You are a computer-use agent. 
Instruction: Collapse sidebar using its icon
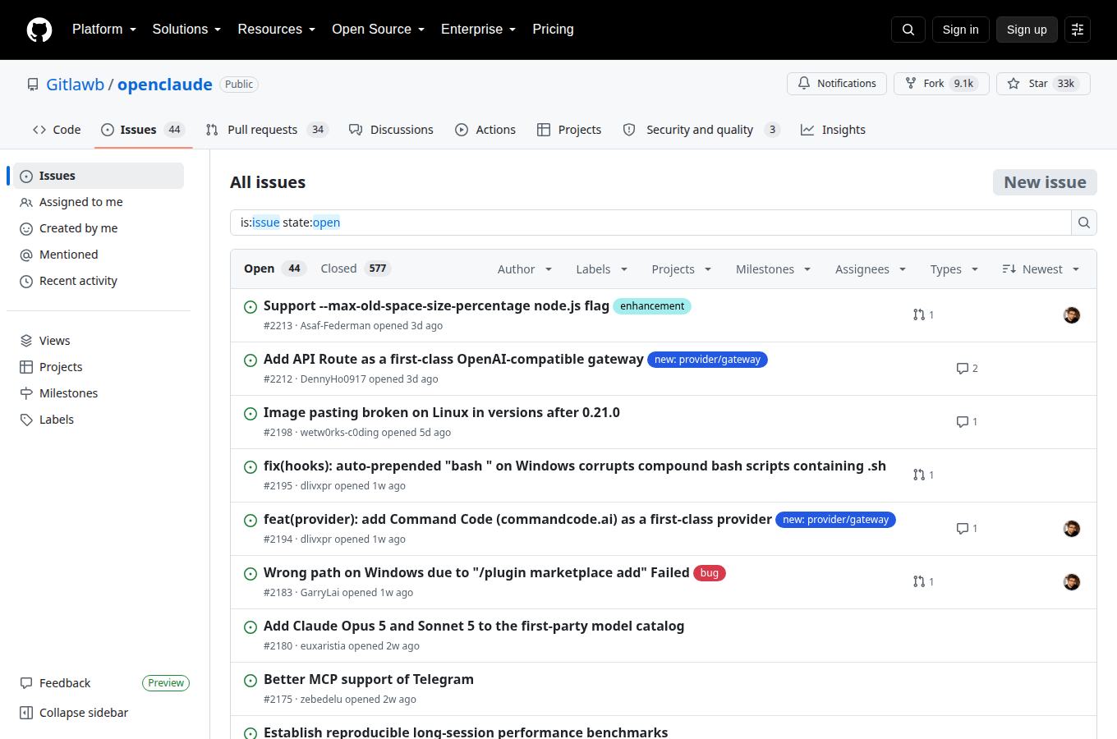(26, 713)
